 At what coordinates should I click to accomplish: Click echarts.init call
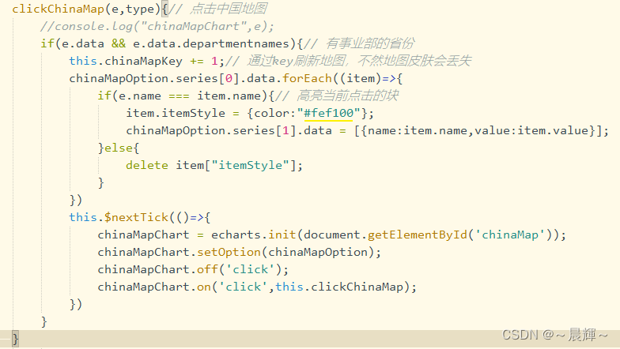click(x=253, y=235)
